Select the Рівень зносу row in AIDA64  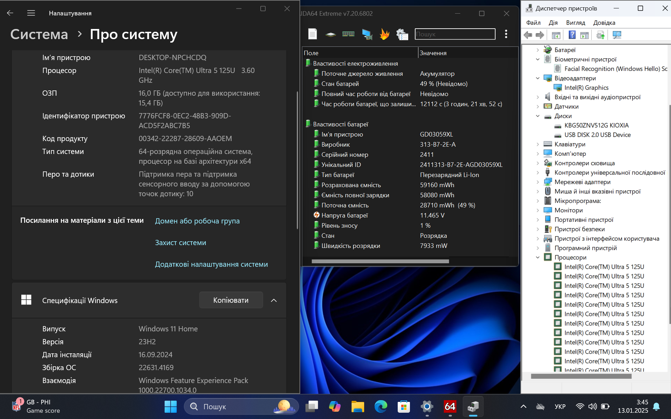[x=410, y=226]
